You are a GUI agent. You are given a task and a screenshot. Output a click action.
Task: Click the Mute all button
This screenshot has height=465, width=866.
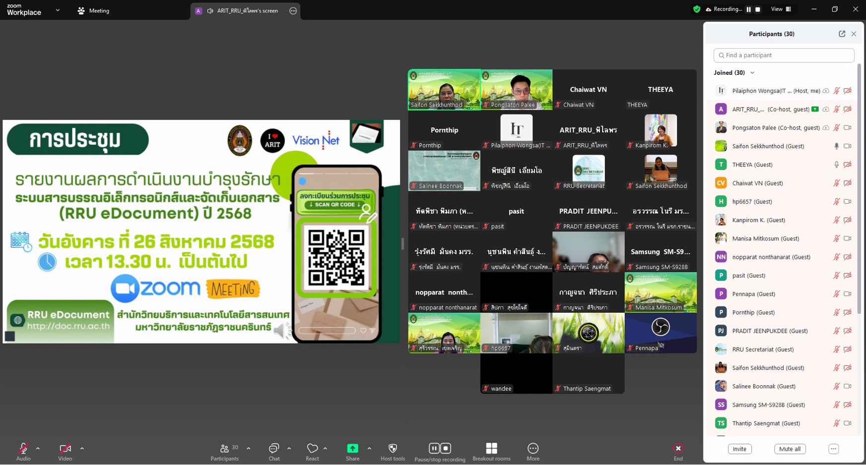coord(790,449)
